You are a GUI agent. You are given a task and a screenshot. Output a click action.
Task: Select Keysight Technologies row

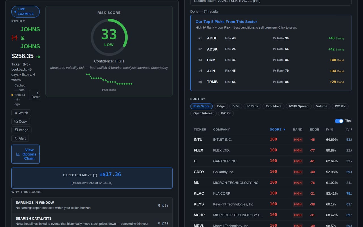[271, 204]
